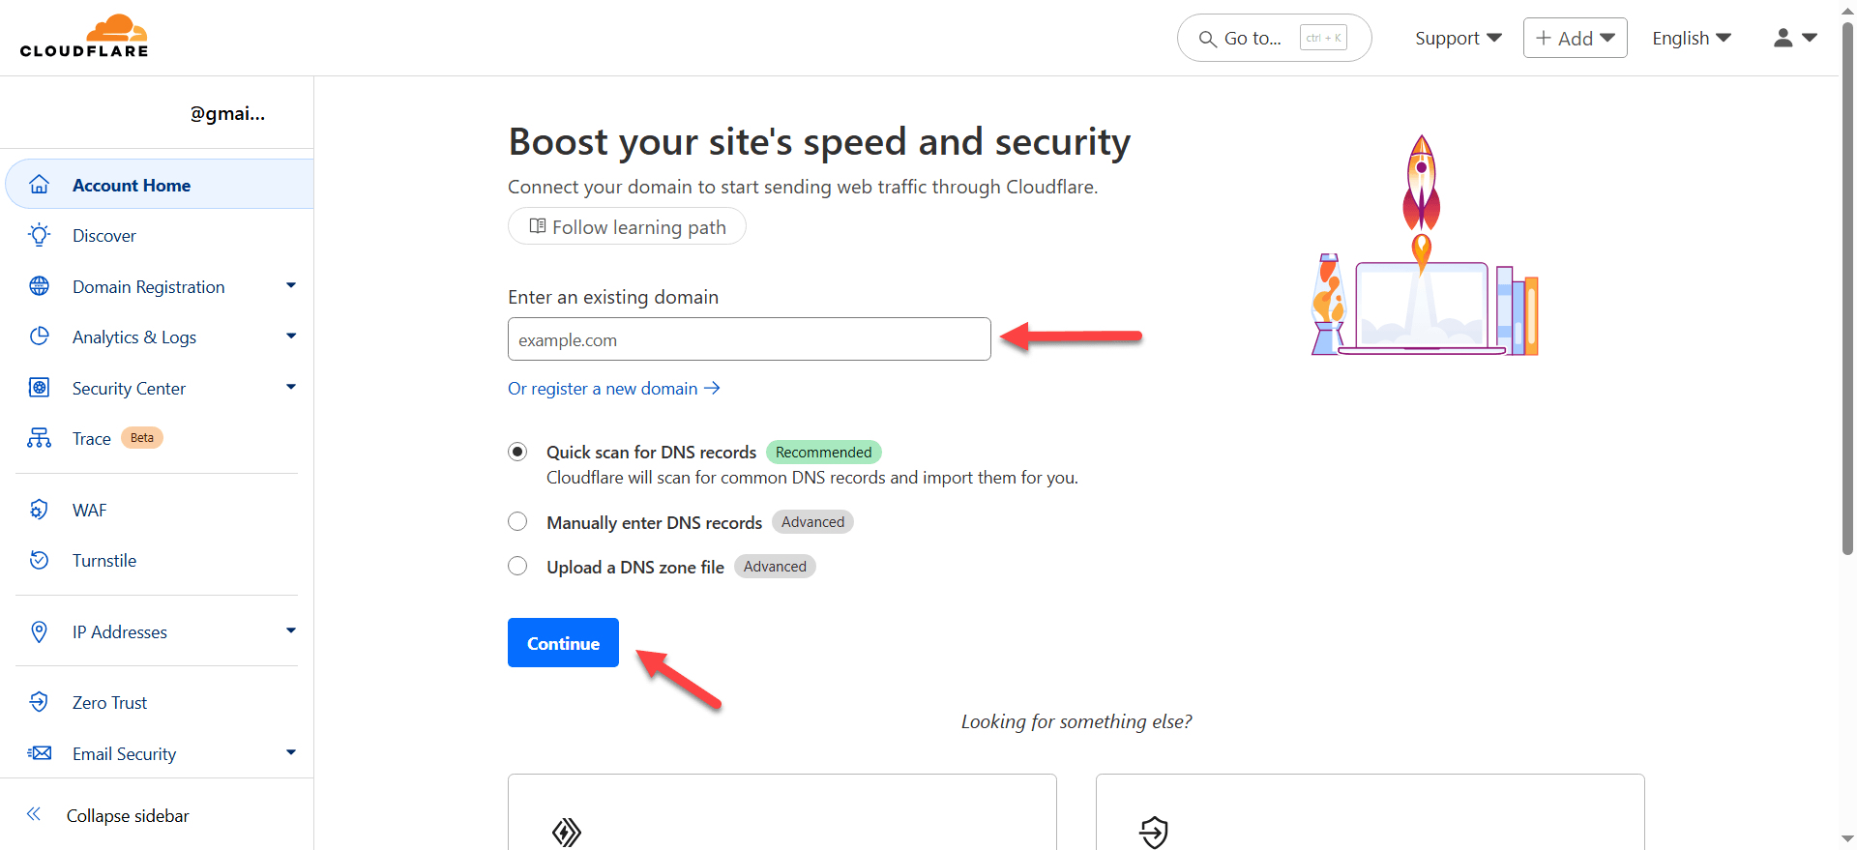
Task: Expand the Domain Registration submenu arrow
Action: pyautogui.click(x=291, y=285)
